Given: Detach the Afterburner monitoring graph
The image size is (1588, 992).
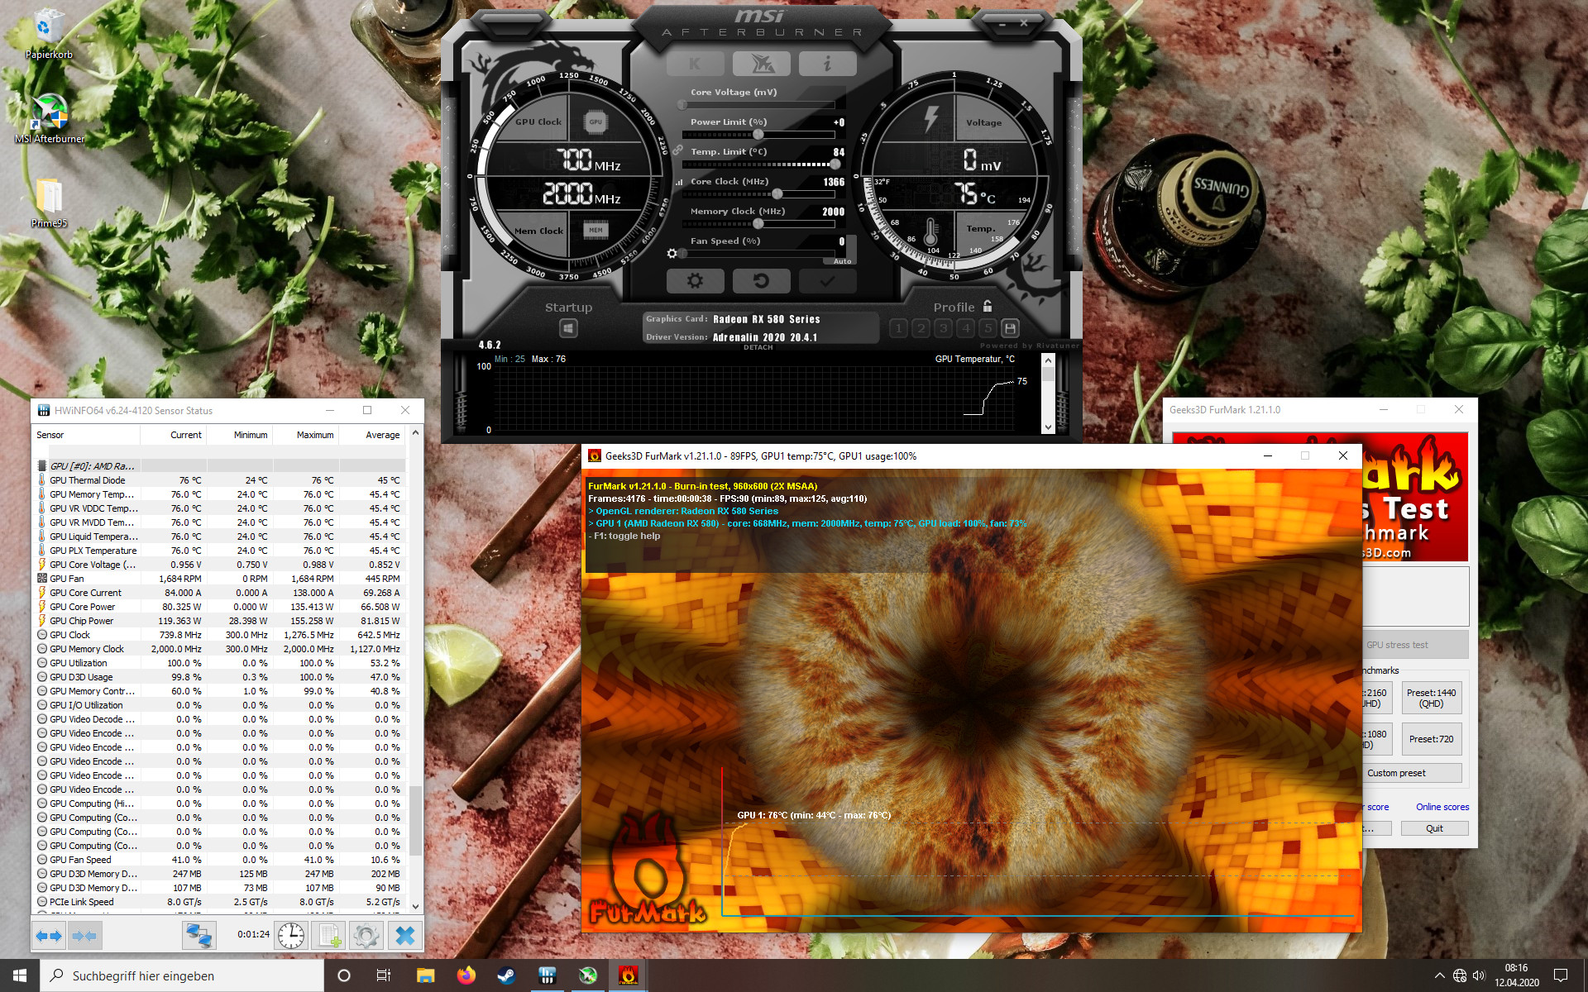Looking at the screenshot, I should click(x=758, y=347).
